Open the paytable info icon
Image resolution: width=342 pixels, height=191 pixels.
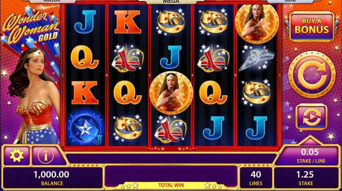(x=46, y=156)
